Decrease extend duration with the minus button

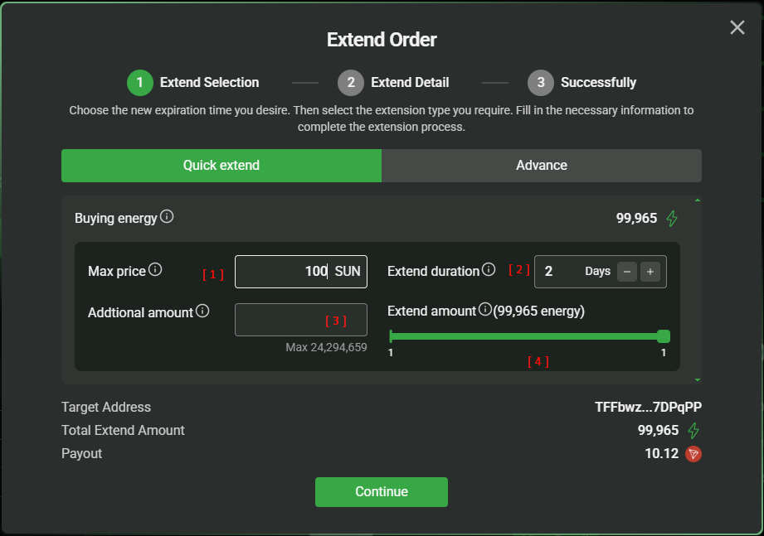pyautogui.click(x=627, y=271)
